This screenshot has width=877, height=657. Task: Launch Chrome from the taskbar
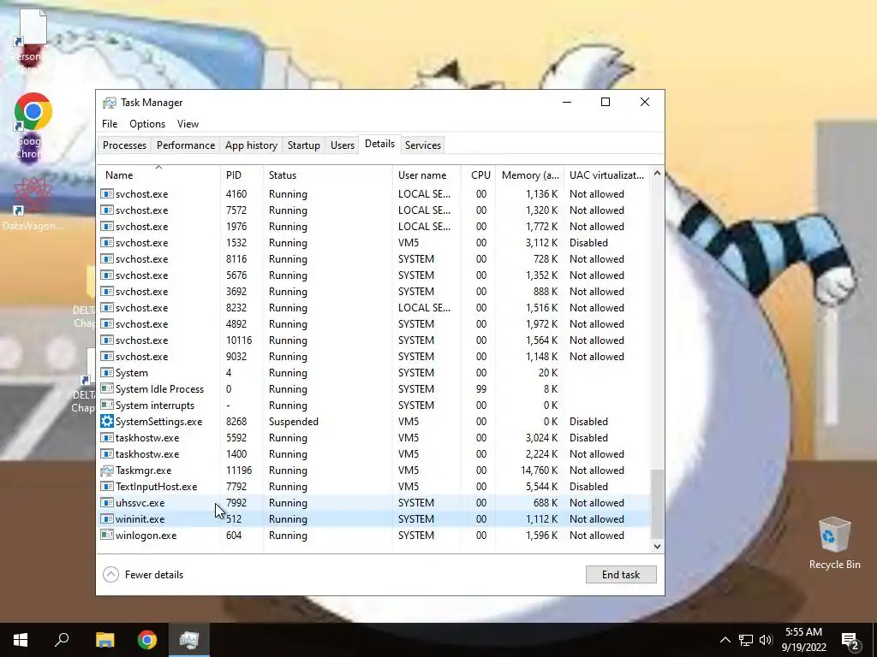(x=147, y=640)
